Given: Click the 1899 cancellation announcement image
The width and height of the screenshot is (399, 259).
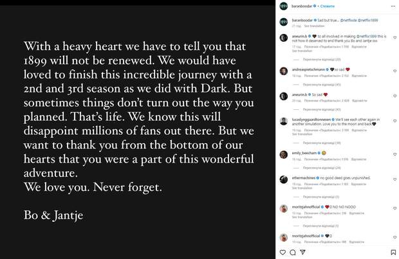Looking at the screenshot, I should [x=138, y=129].
